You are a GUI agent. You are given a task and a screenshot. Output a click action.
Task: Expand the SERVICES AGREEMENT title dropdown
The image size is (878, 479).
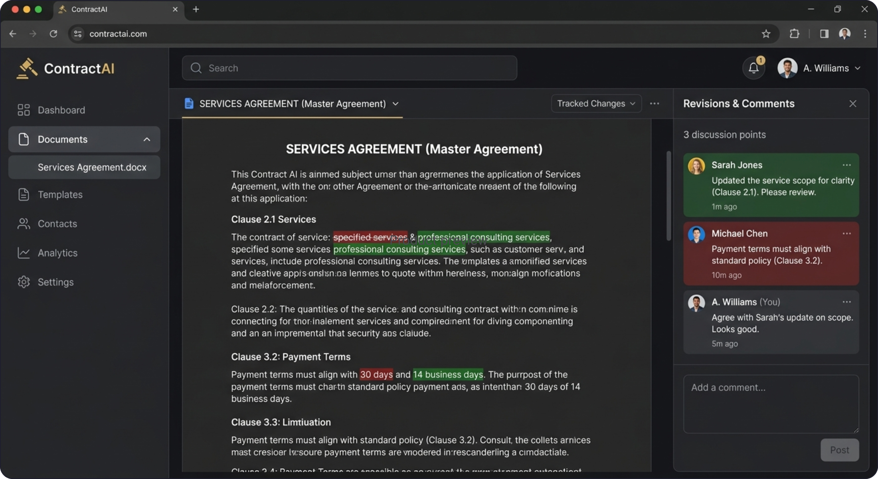pyautogui.click(x=395, y=104)
